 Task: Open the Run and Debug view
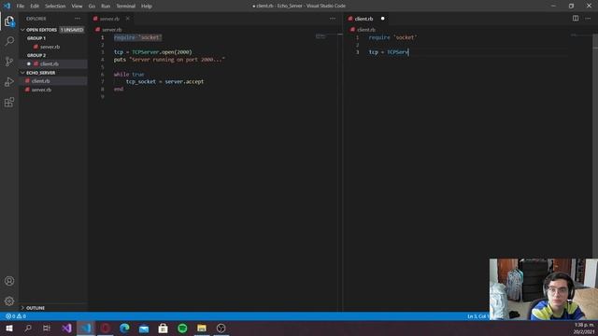coord(9,81)
